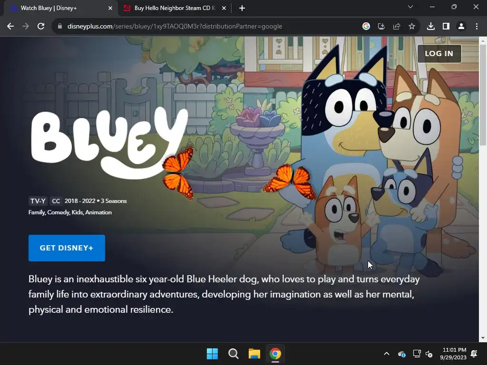
Task: Open Chrome three-dot menu
Action: coord(477,27)
